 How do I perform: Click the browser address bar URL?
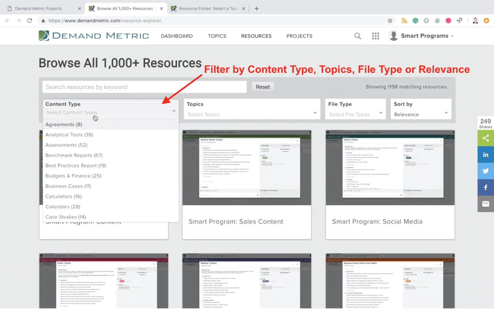[105, 20]
